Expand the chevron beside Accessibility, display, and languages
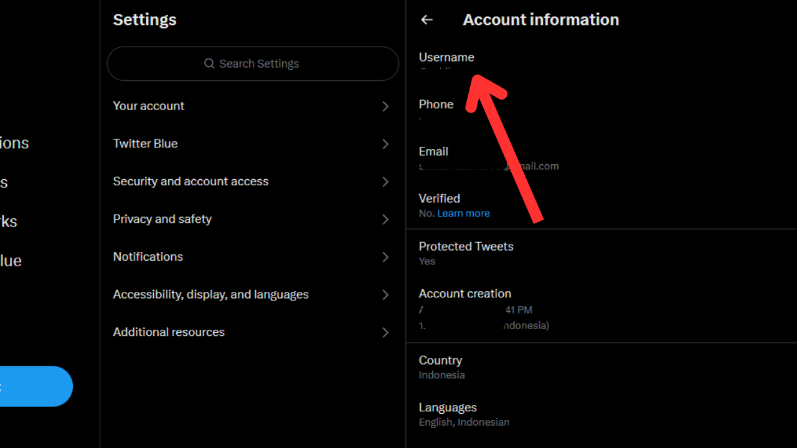 click(385, 295)
